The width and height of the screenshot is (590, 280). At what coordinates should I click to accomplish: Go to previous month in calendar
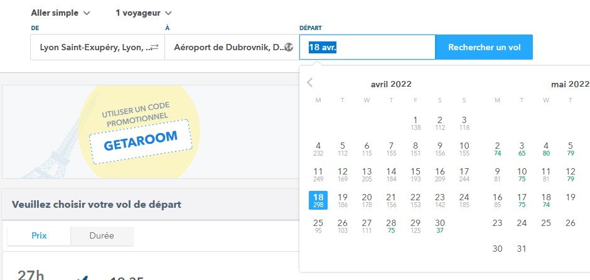309,82
